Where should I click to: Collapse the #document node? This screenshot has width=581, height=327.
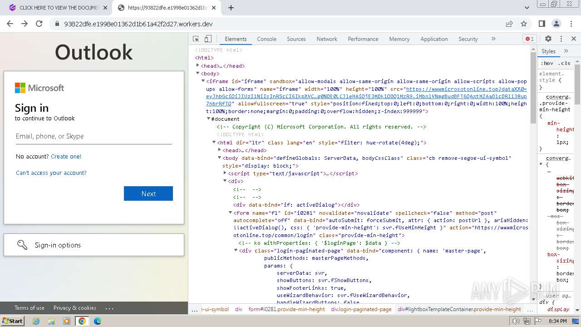[x=208, y=119]
